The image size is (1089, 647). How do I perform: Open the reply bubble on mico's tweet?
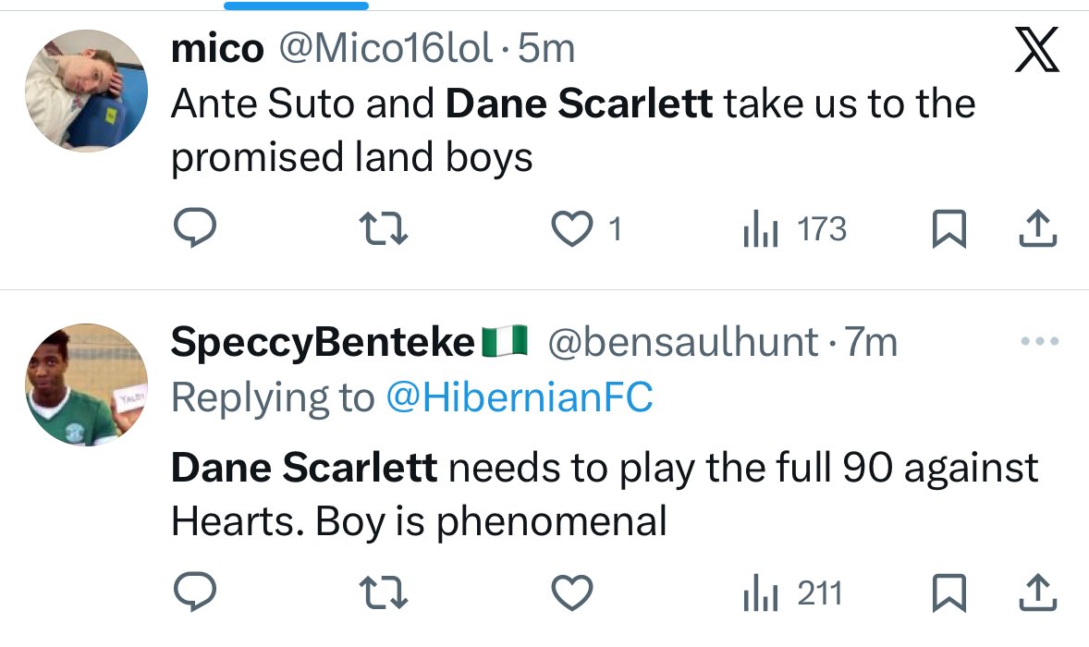195,227
